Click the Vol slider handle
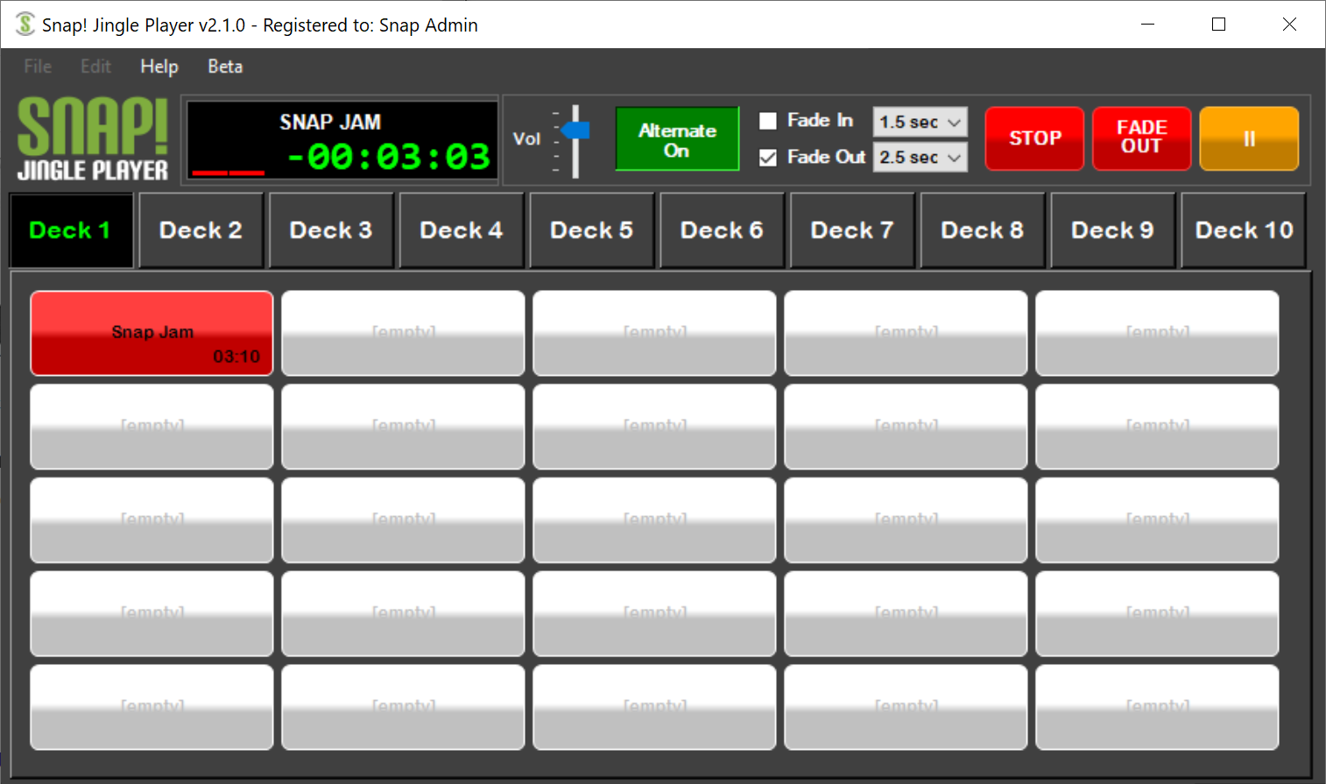The image size is (1326, 784). (575, 131)
